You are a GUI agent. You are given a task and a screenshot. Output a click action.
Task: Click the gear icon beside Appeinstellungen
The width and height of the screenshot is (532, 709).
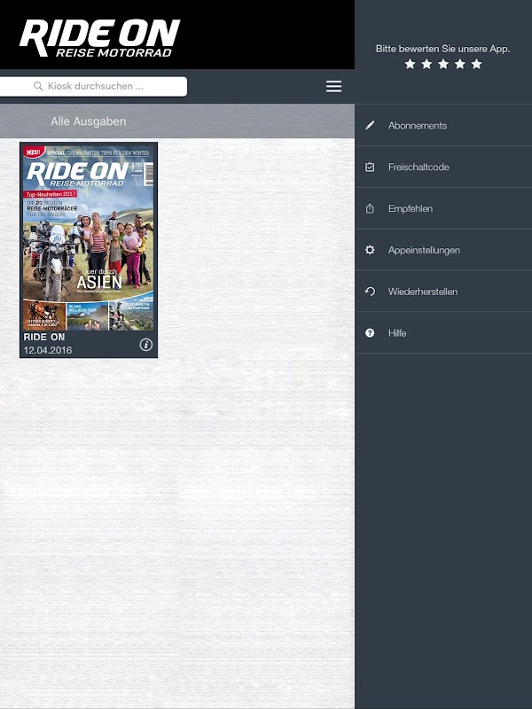click(370, 250)
